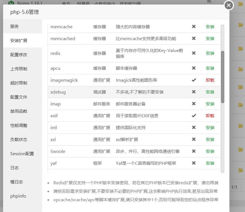The height and width of the screenshot is (212, 245).
Task: Click the X icon next to imap
Action: [x=194, y=104]
